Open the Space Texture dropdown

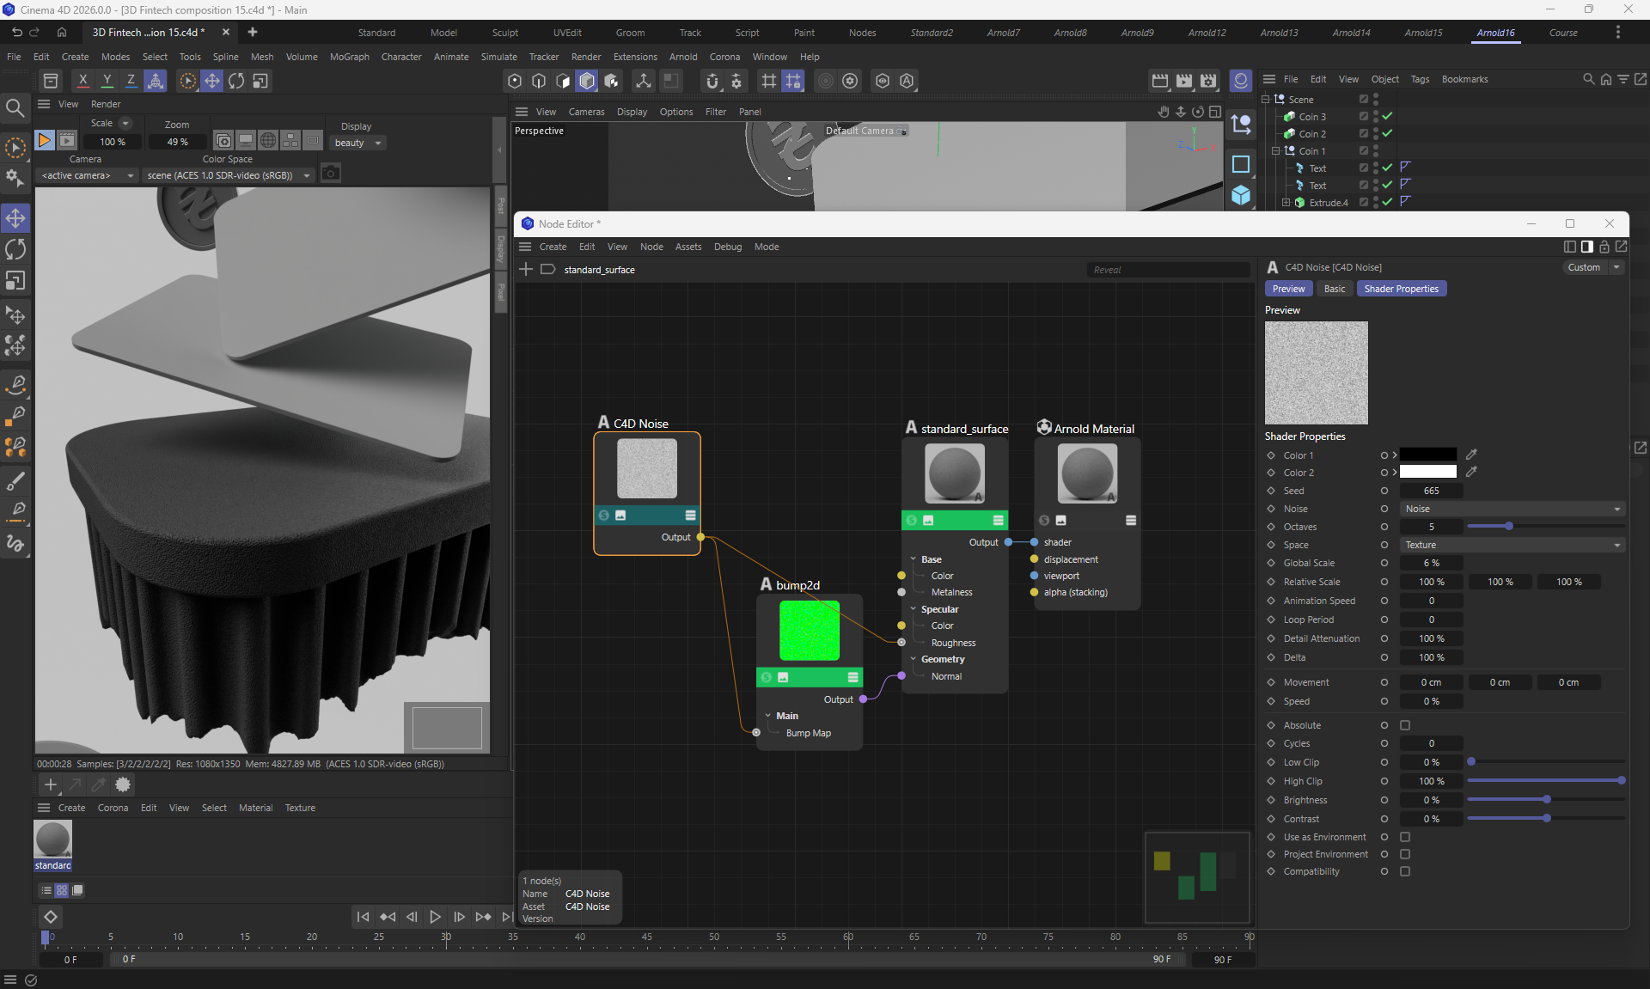(x=1512, y=545)
